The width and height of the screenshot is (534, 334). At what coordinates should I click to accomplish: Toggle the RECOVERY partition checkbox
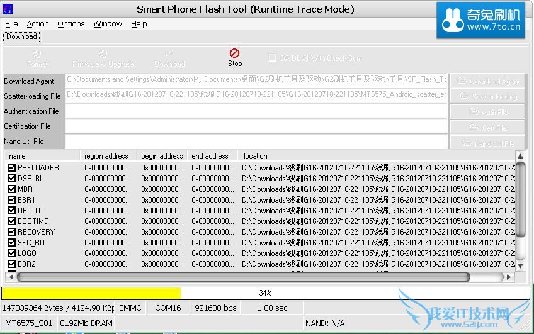click(12, 232)
